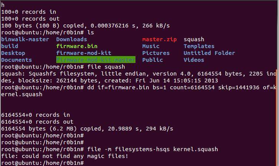Click the Untitled Folder entry
Screen dimensions: 279x166
[209, 53]
